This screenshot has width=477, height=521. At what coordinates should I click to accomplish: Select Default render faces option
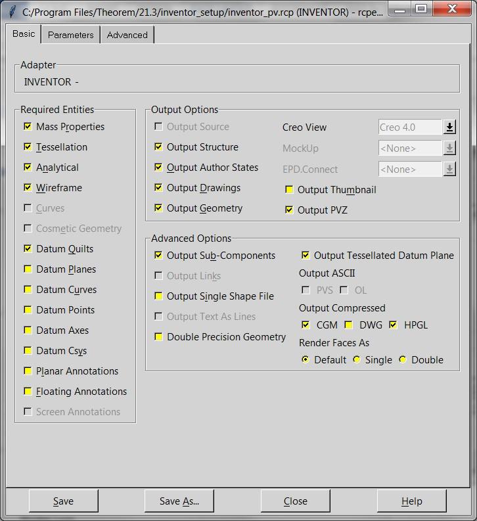click(x=306, y=359)
